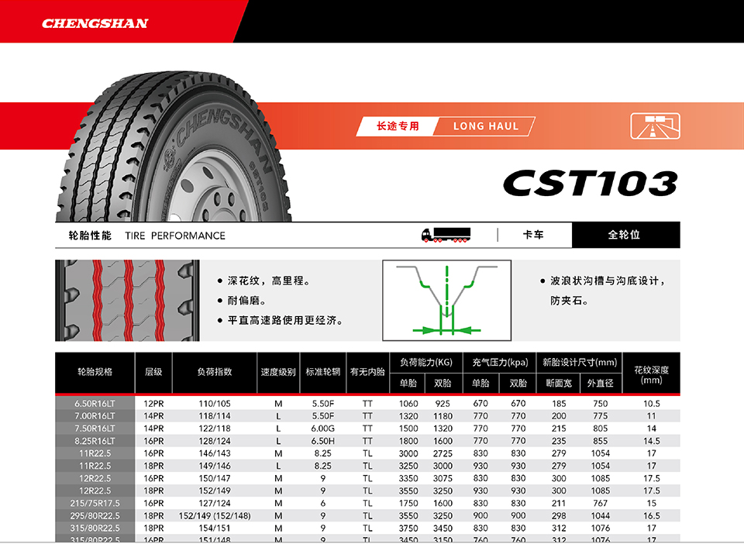This screenshot has height=544, width=744.
Task: Select the 长途专用 label
Action: [398, 126]
